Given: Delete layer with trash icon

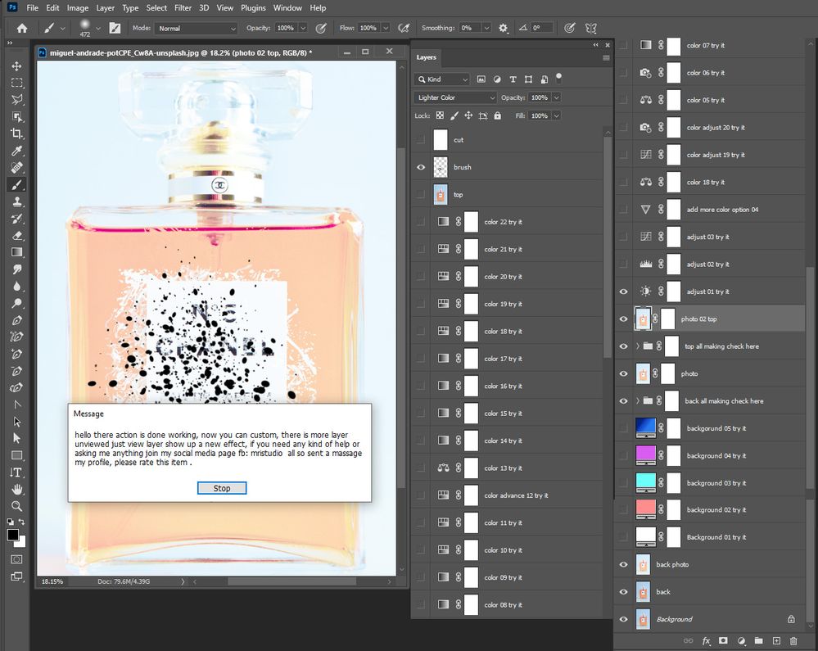Looking at the screenshot, I should [x=793, y=641].
